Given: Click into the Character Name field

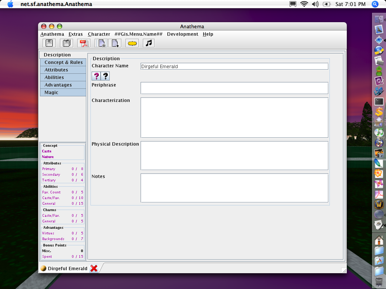Looking at the screenshot, I should 234,66.
